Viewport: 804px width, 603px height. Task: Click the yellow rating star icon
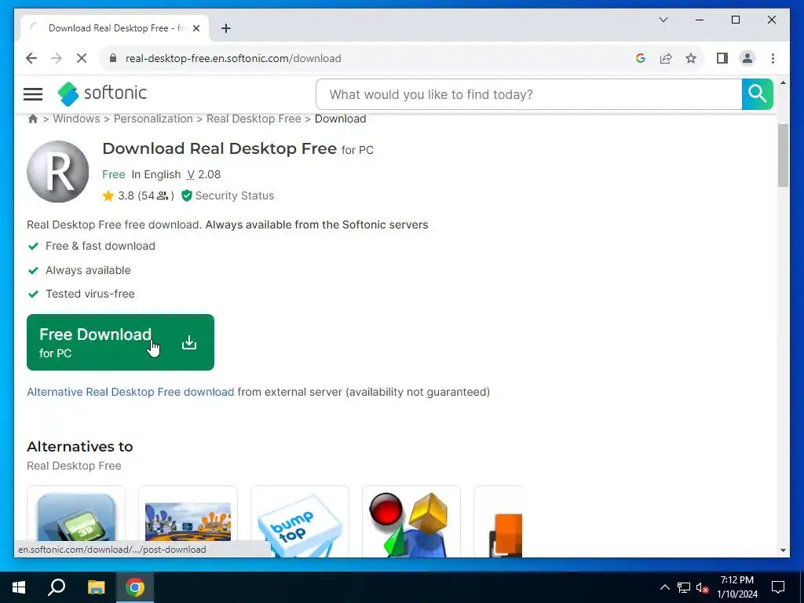click(x=108, y=196)
